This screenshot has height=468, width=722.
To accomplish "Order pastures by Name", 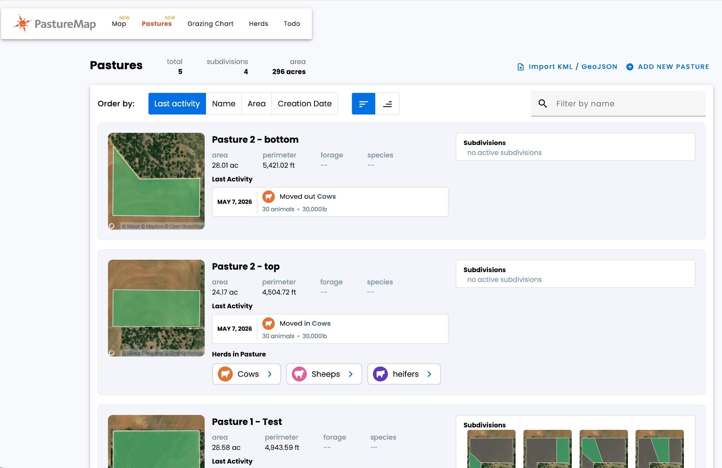I will (x=224, y=104).
